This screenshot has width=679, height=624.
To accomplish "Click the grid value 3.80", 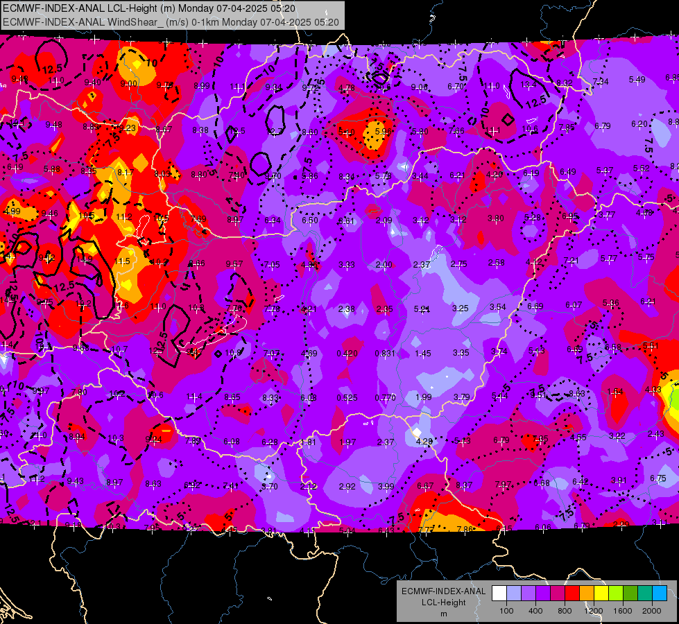I will [495, 218].
